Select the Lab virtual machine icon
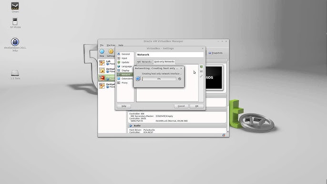Image resolution: width=327 pixels, height=184 pixels. (102, 62)
